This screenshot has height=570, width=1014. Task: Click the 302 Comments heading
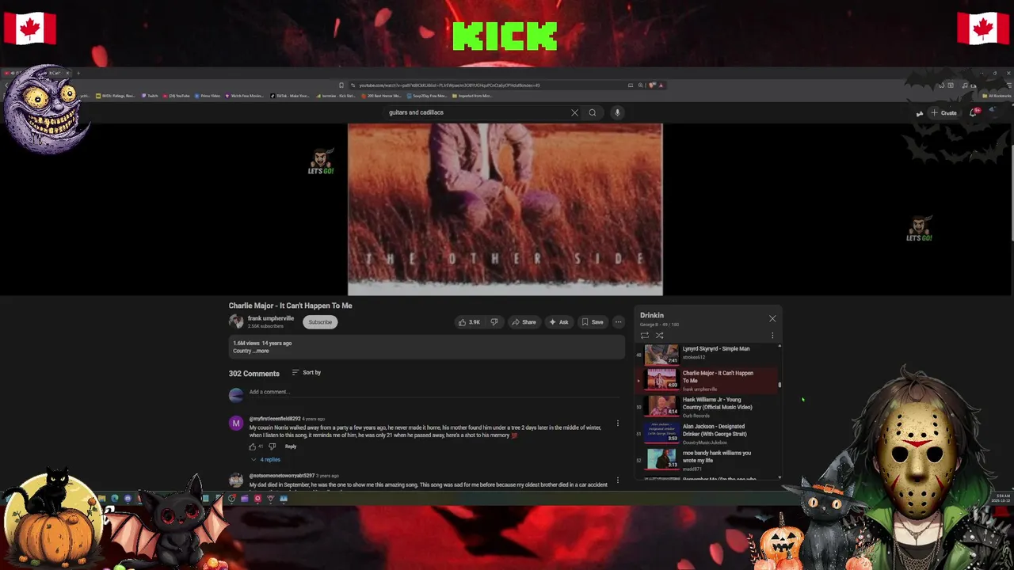[254, 374]
